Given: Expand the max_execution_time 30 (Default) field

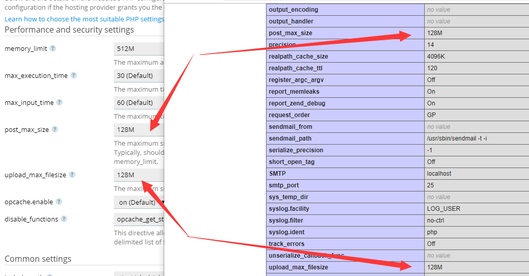Looking at the screenshot, I should coord(138,76).
